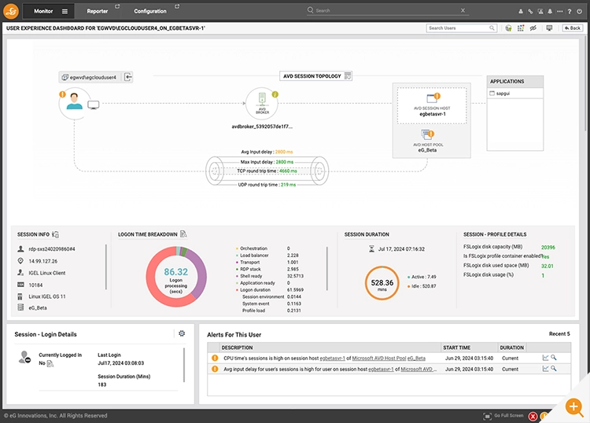Open the AVD Session Topology list icon
590x423 pixels.
coord(348,76)
